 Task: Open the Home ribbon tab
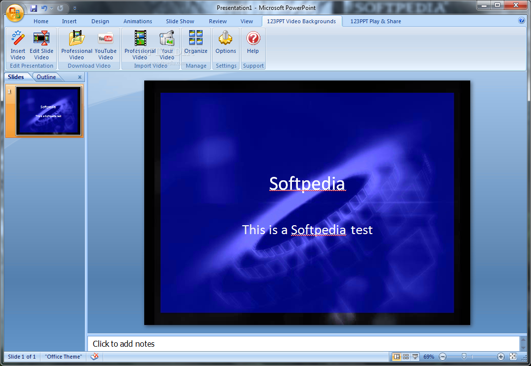coord(41,21)
